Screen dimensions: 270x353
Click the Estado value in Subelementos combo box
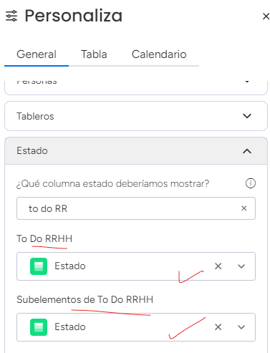[x=70, y=327]
